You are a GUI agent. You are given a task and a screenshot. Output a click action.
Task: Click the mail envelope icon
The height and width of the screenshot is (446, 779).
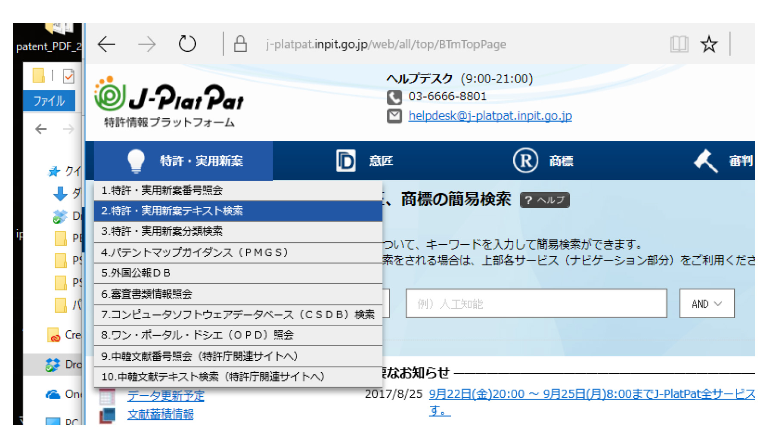point(394,115)
